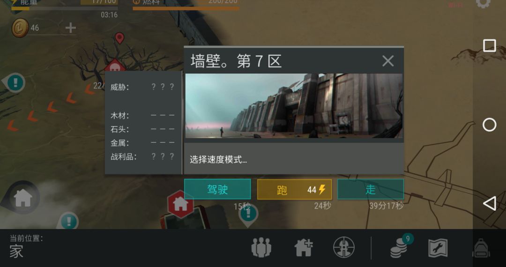This screenshot has width=506, height=267.
Task: Add coins with the plus icon
Action: (x=71, y=28)
